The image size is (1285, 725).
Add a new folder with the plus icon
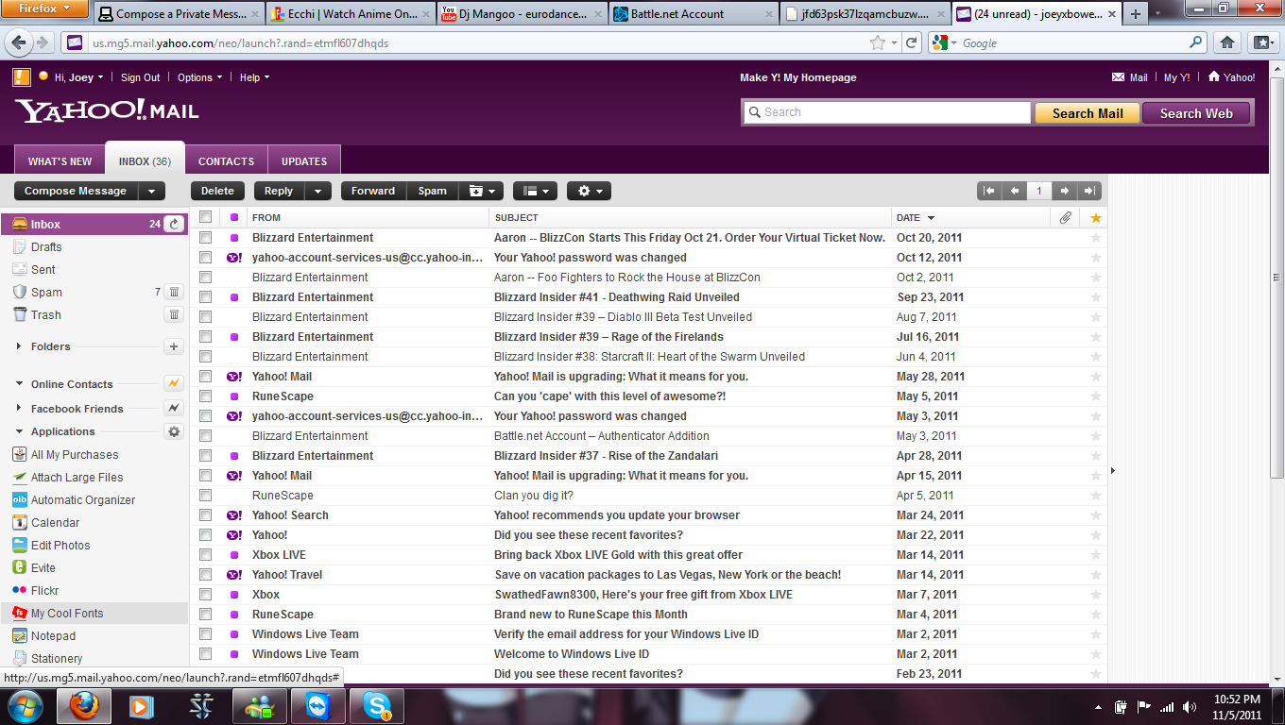tap(174, 346)
